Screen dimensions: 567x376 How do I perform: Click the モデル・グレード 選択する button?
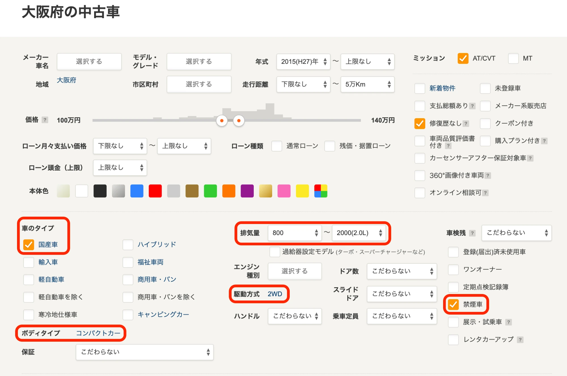pos(199,62)
